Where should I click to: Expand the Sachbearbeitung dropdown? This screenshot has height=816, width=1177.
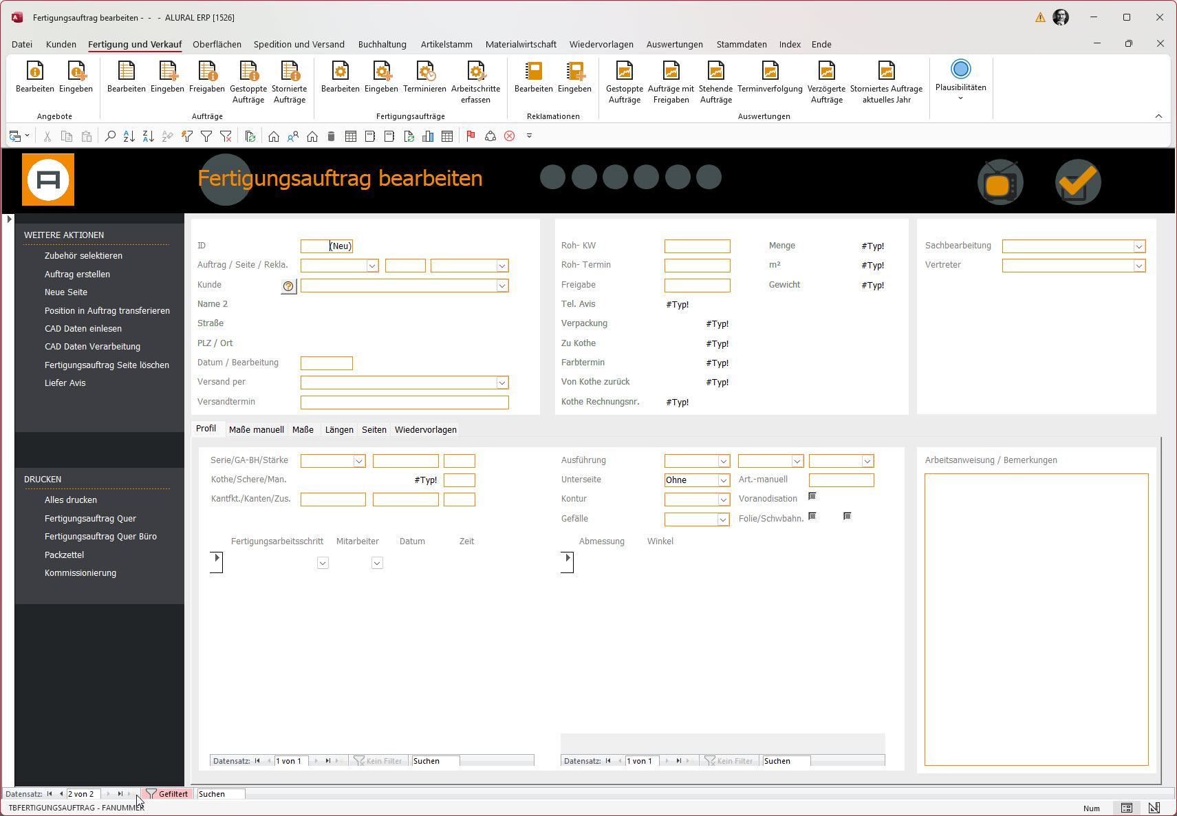click(x=1138, y=246)
